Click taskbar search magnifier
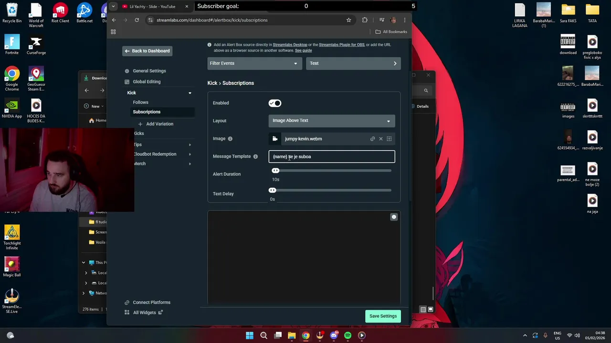This screenshot has height=343, width=611. (263, 335)
